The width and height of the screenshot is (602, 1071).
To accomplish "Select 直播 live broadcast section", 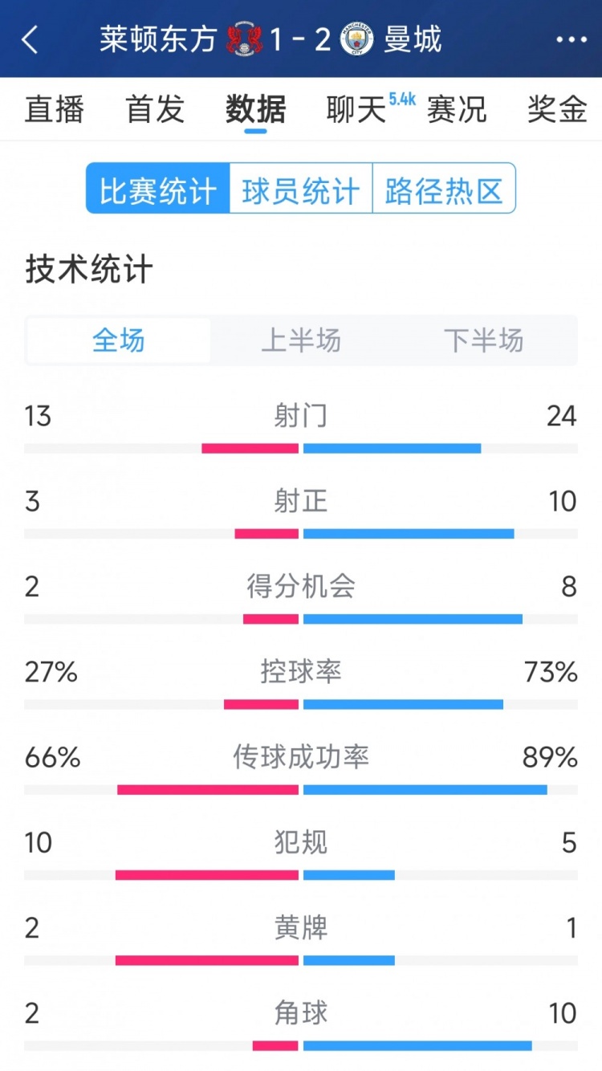I will tap(56, 110).
